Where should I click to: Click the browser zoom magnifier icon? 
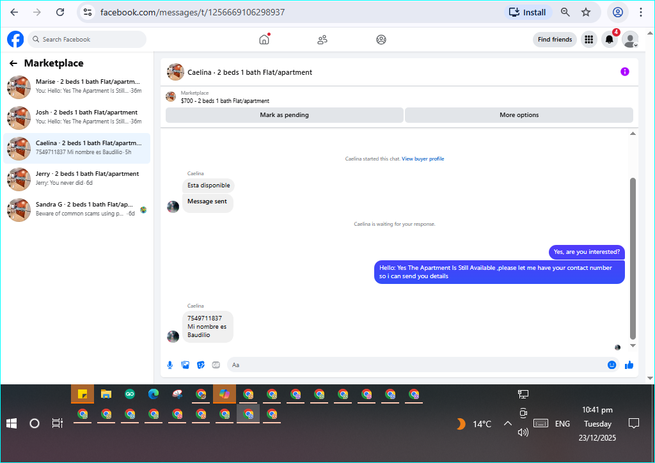(565, 12)
